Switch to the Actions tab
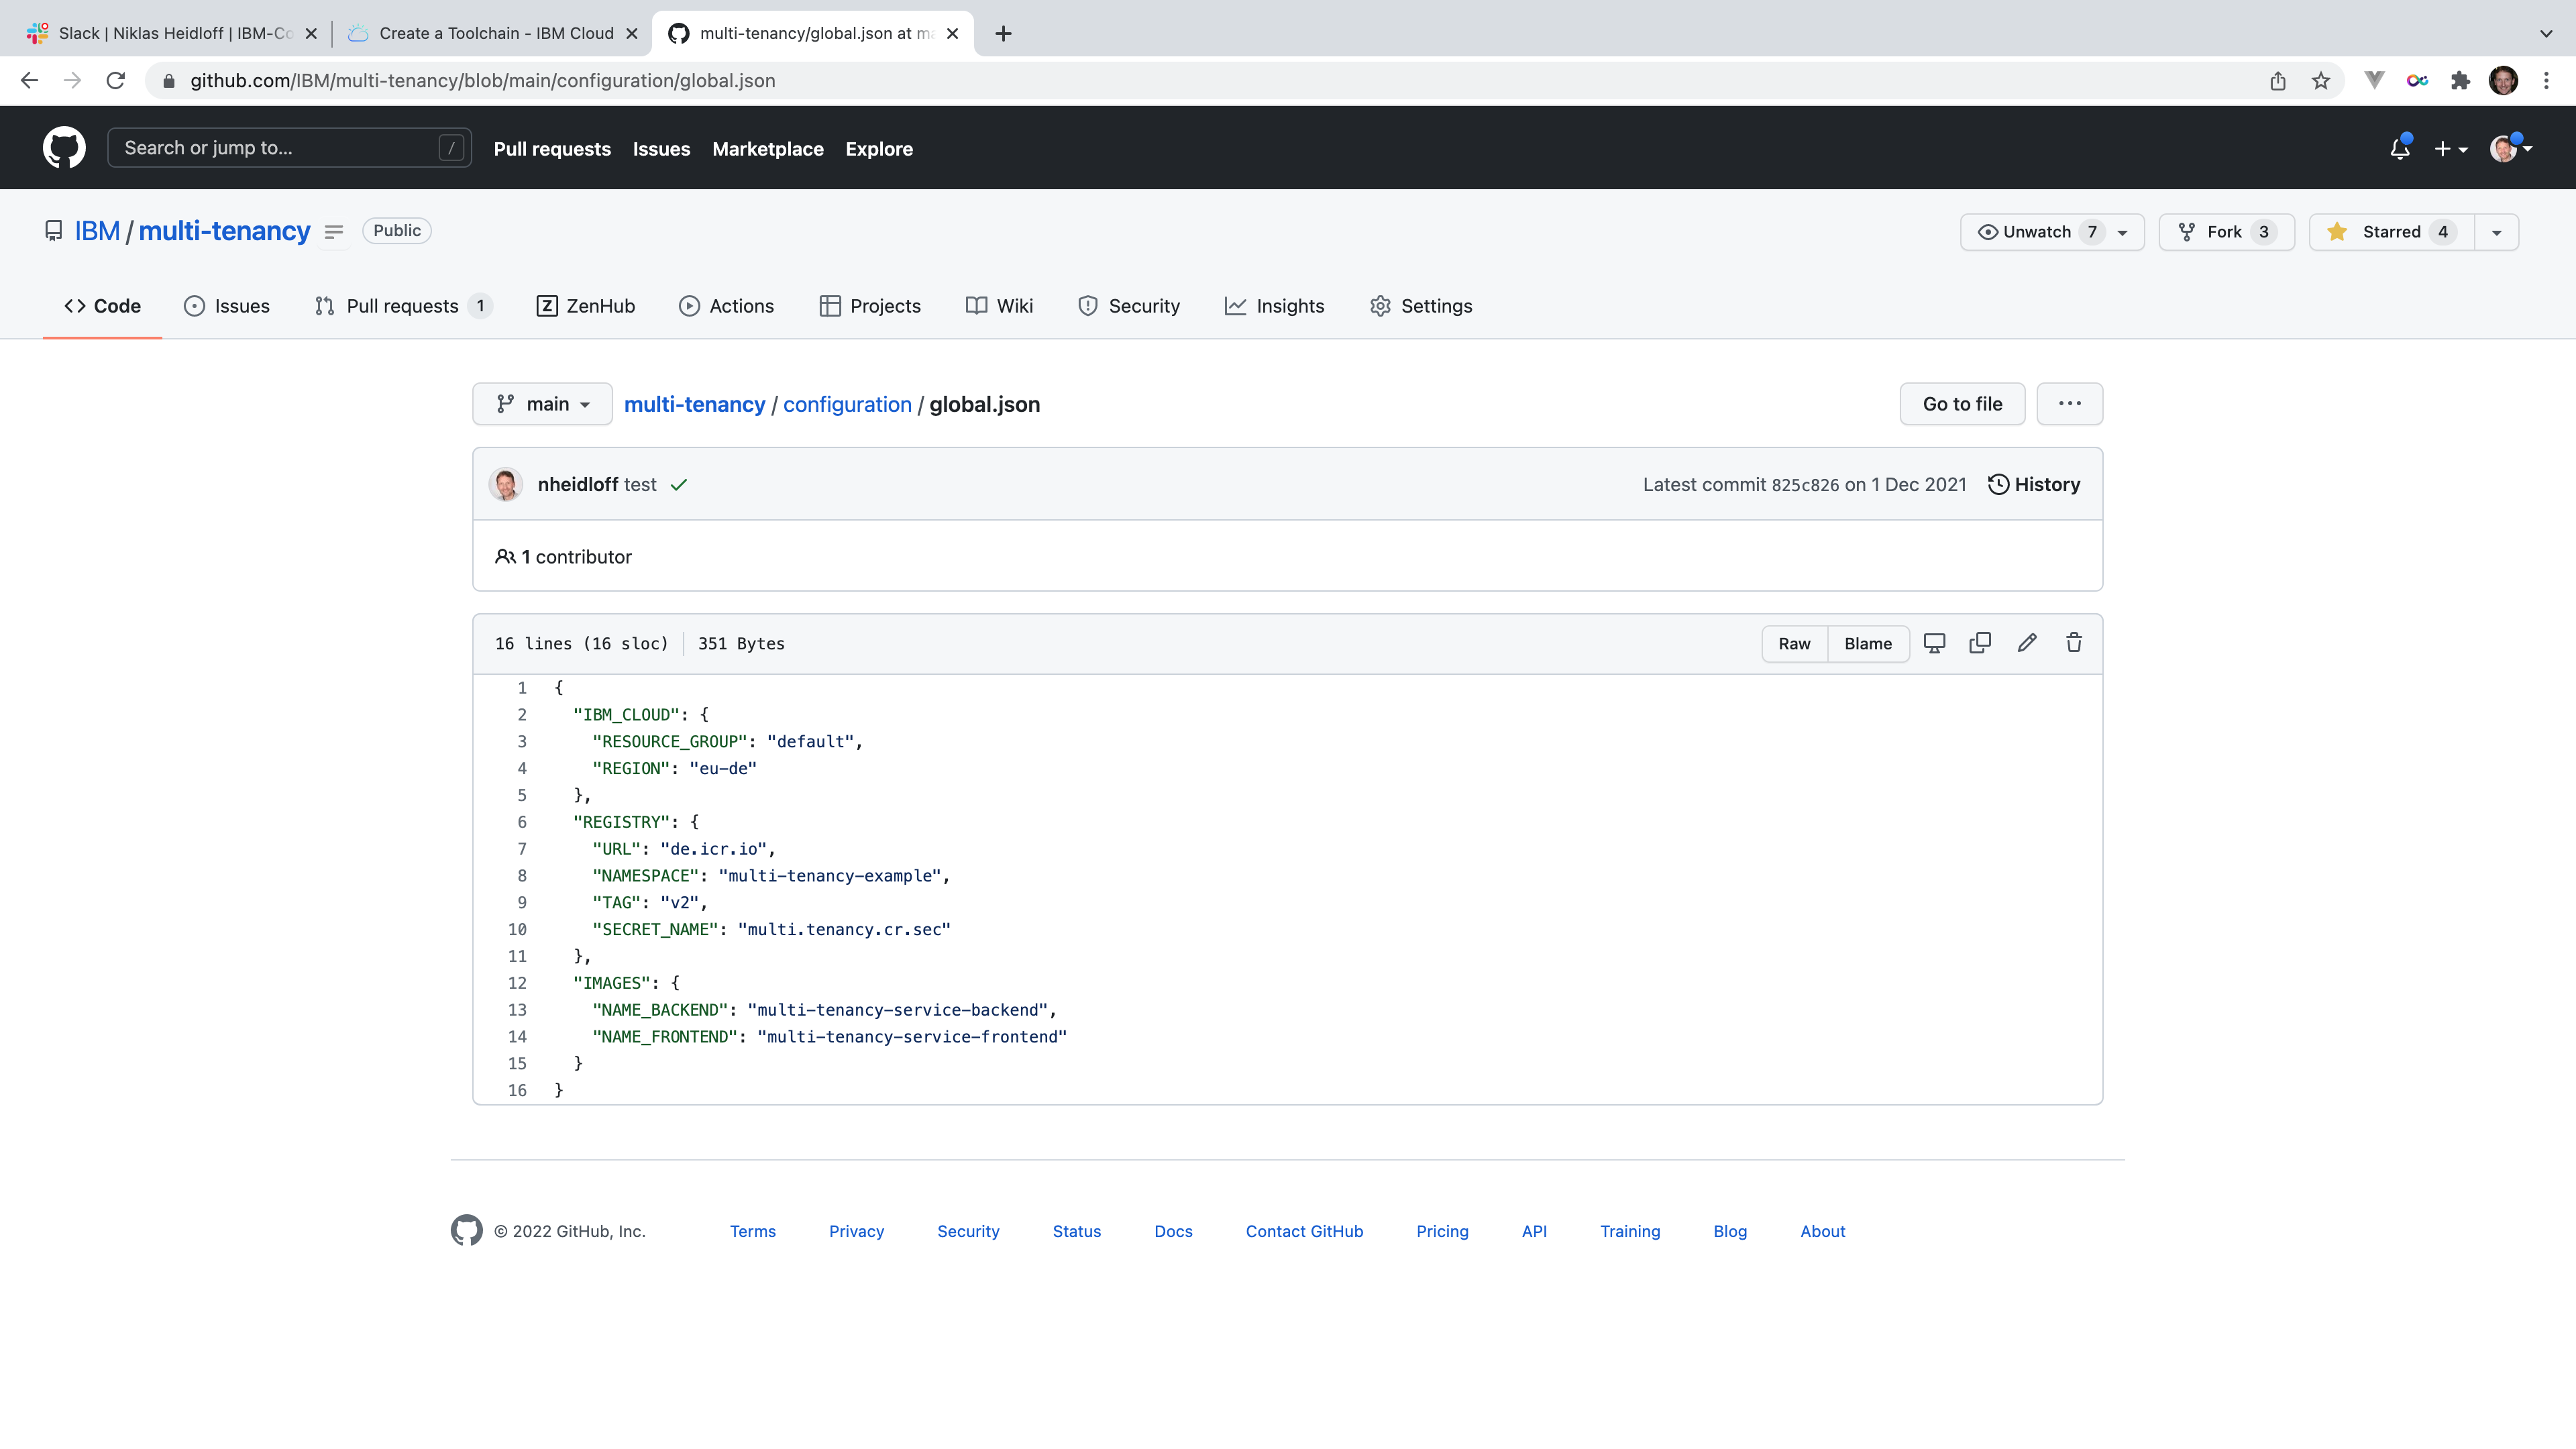2576x1449 pixels. tap(726, 306)
